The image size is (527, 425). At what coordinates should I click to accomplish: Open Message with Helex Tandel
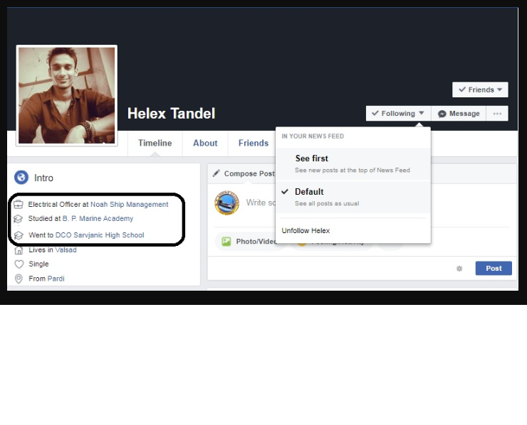coord(459,114)
